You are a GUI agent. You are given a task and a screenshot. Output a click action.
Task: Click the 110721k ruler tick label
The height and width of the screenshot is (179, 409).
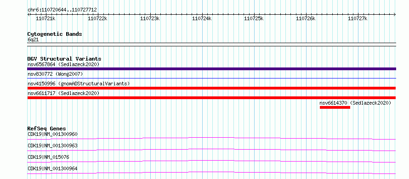(45, 19)
